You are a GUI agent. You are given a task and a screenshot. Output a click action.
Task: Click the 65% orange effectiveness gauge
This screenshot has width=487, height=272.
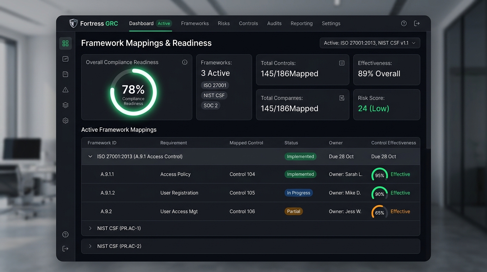pyautogui.click(x=379, y=212)
